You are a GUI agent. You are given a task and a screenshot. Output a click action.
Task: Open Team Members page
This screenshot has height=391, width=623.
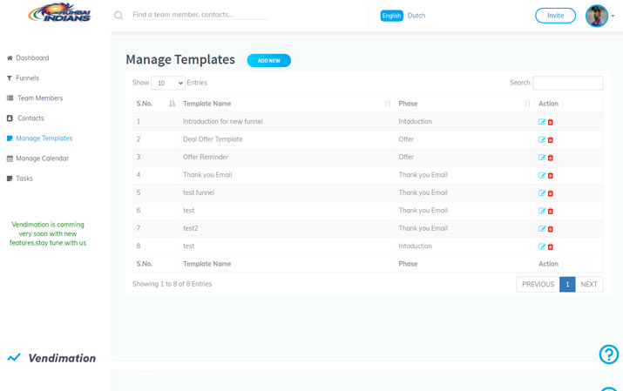click(x=35, y=98)
